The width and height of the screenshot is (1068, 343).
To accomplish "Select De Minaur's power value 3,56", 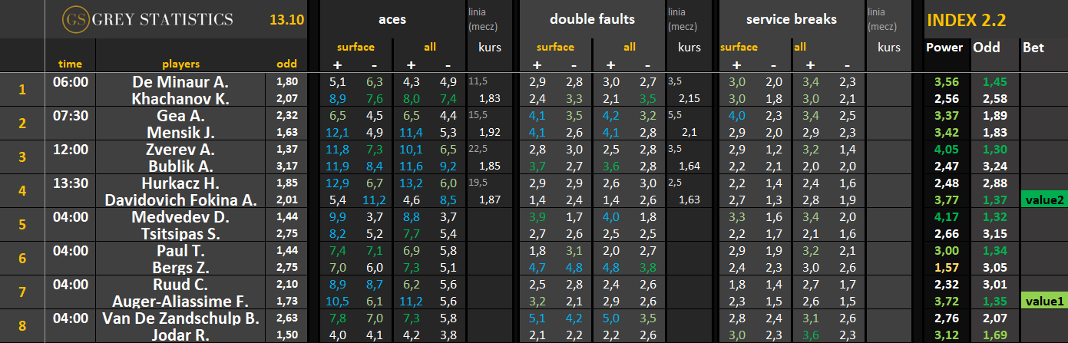I will [x=944, y=81].
